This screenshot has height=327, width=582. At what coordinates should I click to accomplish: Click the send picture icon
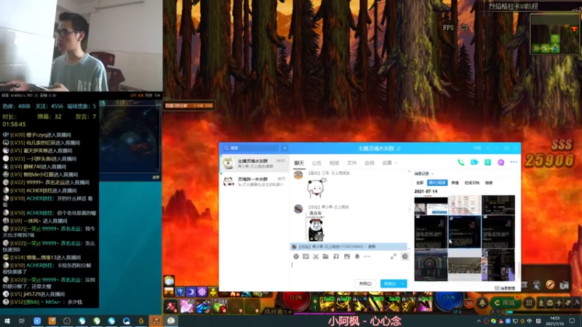347,257
